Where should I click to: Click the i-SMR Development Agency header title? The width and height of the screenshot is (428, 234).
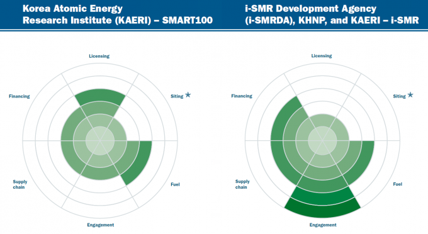coord(332,14)
